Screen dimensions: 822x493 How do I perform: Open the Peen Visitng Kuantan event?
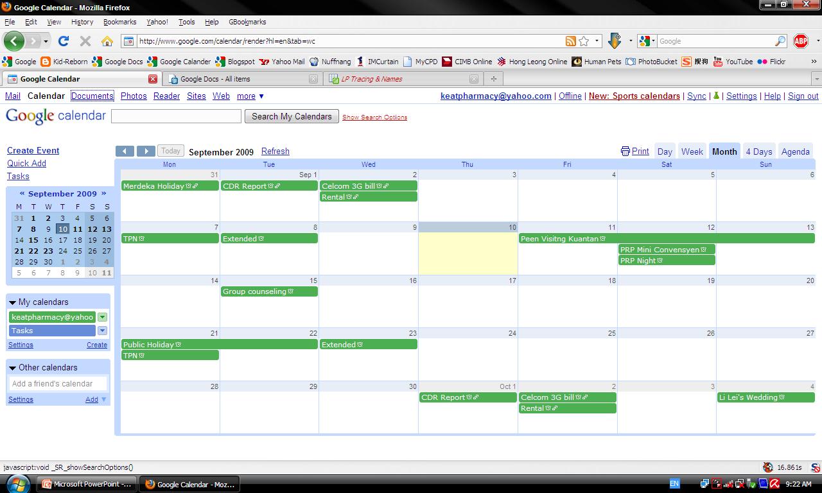[x=667, y=239]
